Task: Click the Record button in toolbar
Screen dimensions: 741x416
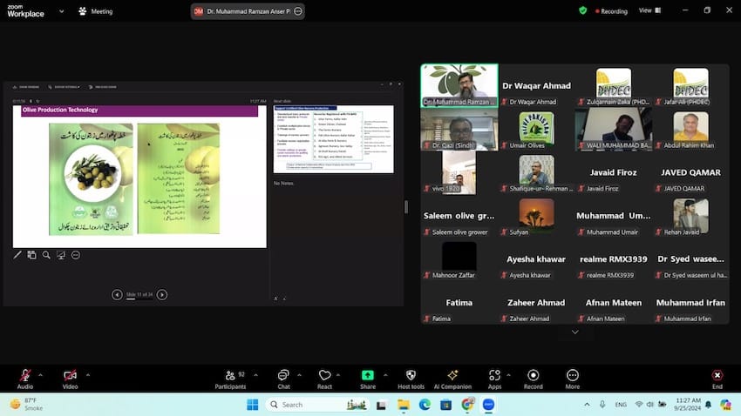Action: [533, 376]
